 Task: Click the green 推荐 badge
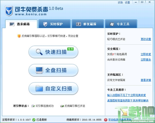pos(70,49)
